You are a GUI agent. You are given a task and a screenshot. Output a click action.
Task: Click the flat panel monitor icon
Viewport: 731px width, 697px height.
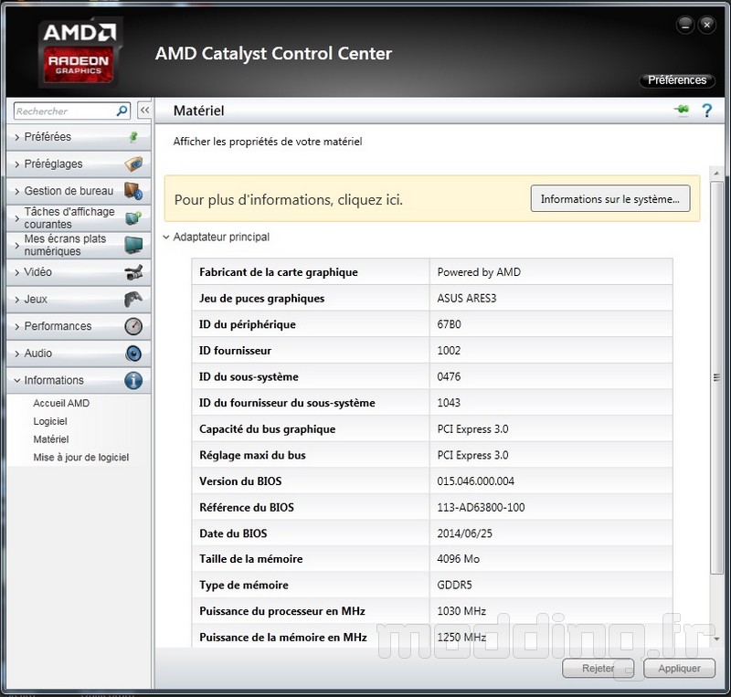coord(133,245)
